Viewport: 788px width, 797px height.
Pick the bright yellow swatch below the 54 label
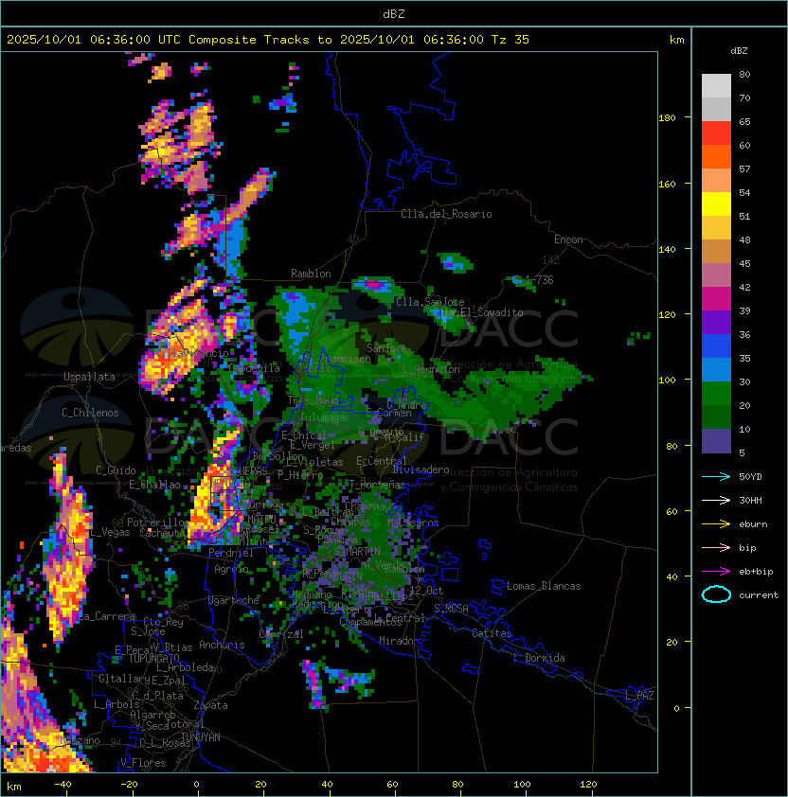[716, 204]
